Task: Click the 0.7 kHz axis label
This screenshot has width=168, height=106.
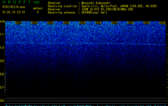Action: click(2, 87)
